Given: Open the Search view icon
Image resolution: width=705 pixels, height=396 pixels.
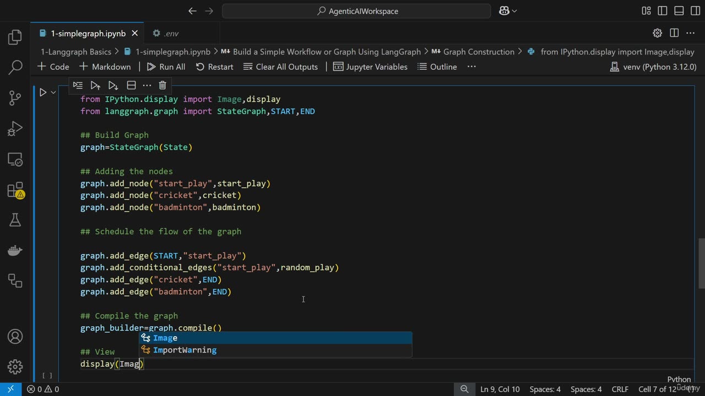Looking at the screenshot, I should click(x=15, y=68).
